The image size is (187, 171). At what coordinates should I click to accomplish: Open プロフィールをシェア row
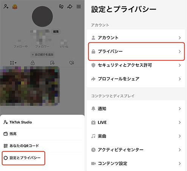tap(136, 79)
